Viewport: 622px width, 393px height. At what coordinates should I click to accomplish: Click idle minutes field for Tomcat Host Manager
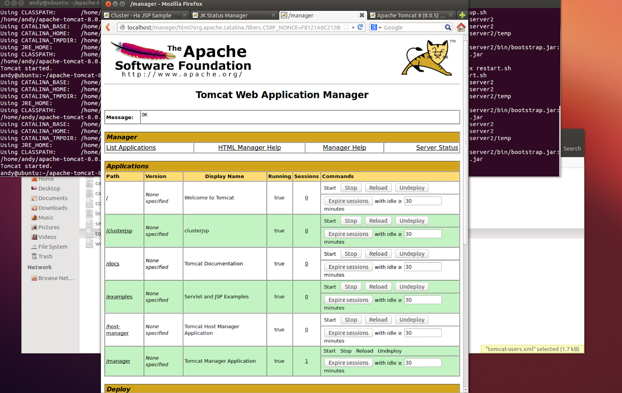click(x=423, y=333)
